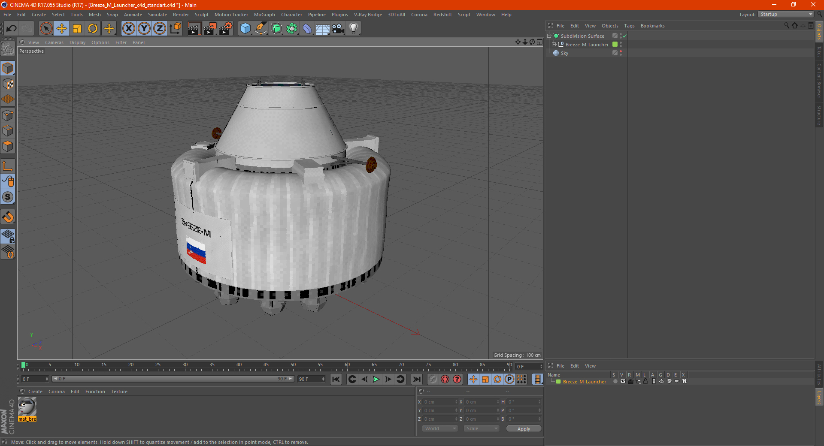Add a Floor environment object icon
Viewport: 824px width, 446px height.
click(x=323, y=29)
